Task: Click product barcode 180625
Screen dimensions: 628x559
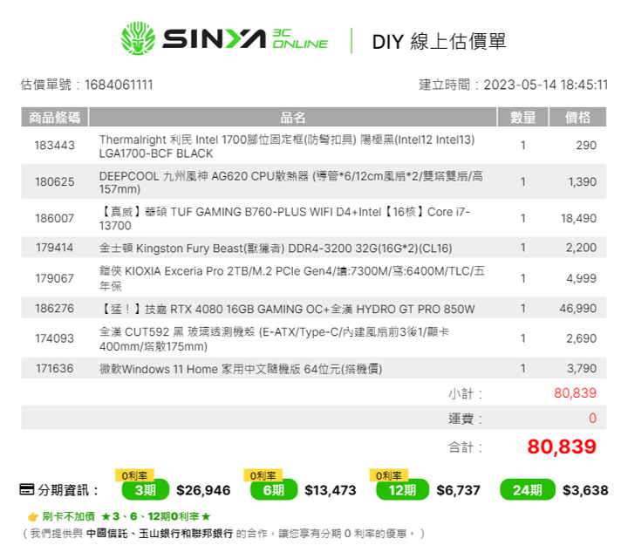Action: point(54,182)
